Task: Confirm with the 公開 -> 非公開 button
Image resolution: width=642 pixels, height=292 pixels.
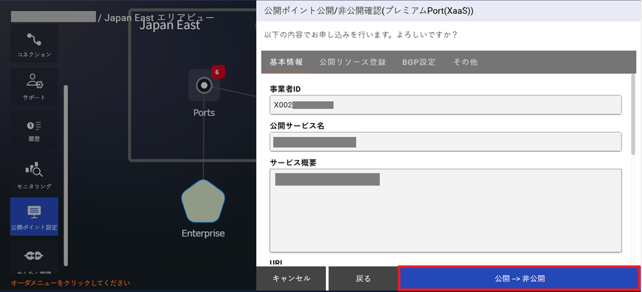Action: [x=518, y=278]
